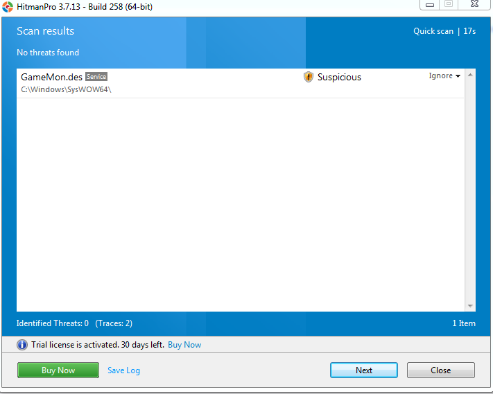Image resolution: width=493 pixels, height=394 pixels.
Task: Select the GameMon.des result entry
Action: click(x=241, y=83)
